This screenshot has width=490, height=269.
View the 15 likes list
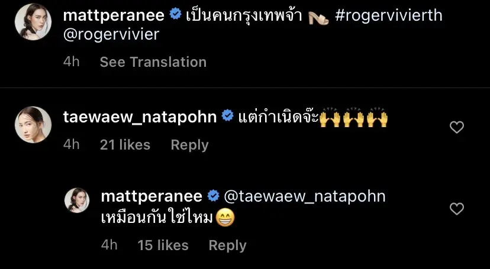(163, 245)
